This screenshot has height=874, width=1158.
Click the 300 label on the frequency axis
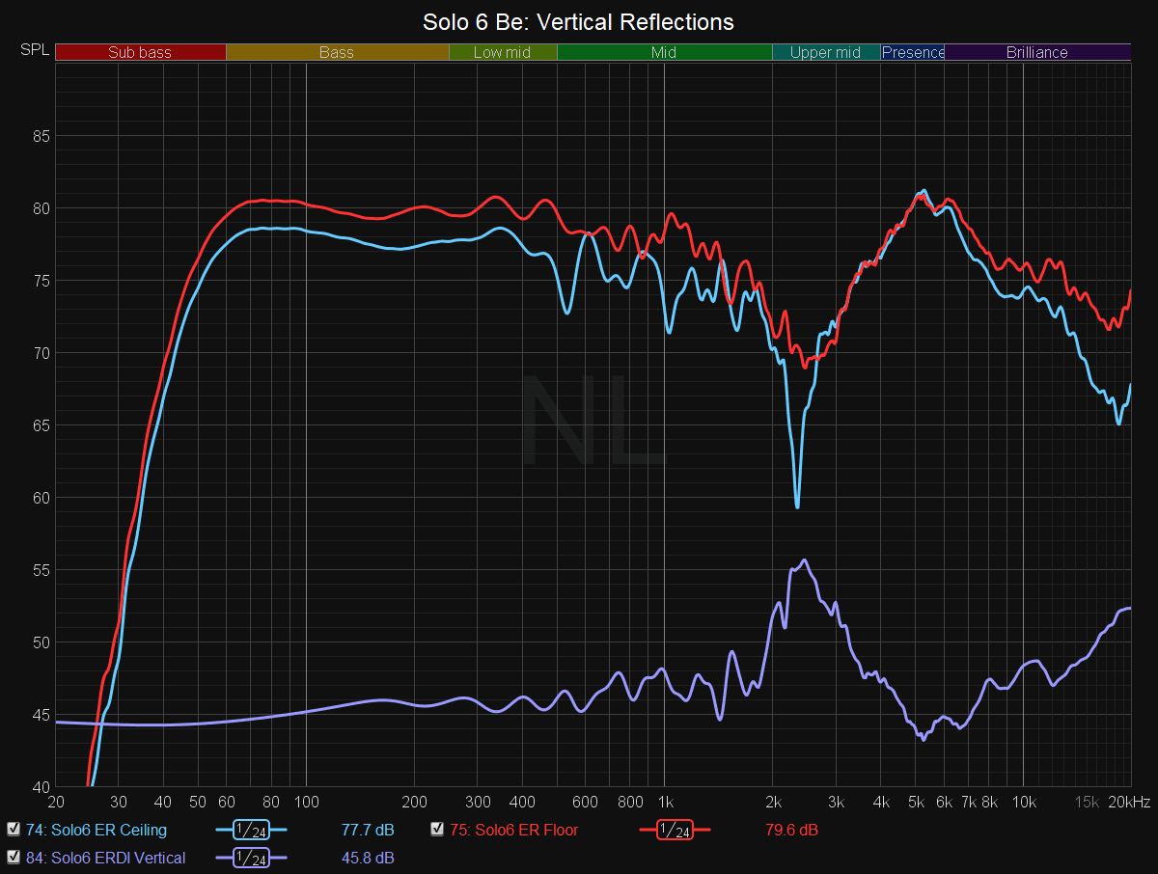(477, 802)
